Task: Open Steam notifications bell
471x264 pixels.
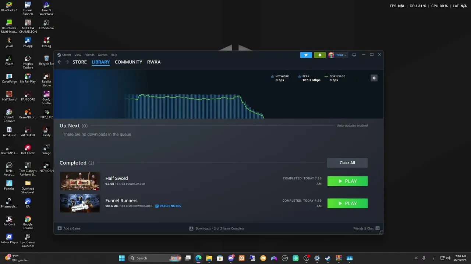Action: point(320,55)
